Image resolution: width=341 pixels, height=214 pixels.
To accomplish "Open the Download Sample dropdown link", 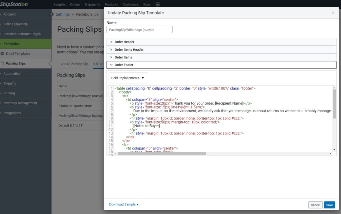I will 124,204.
